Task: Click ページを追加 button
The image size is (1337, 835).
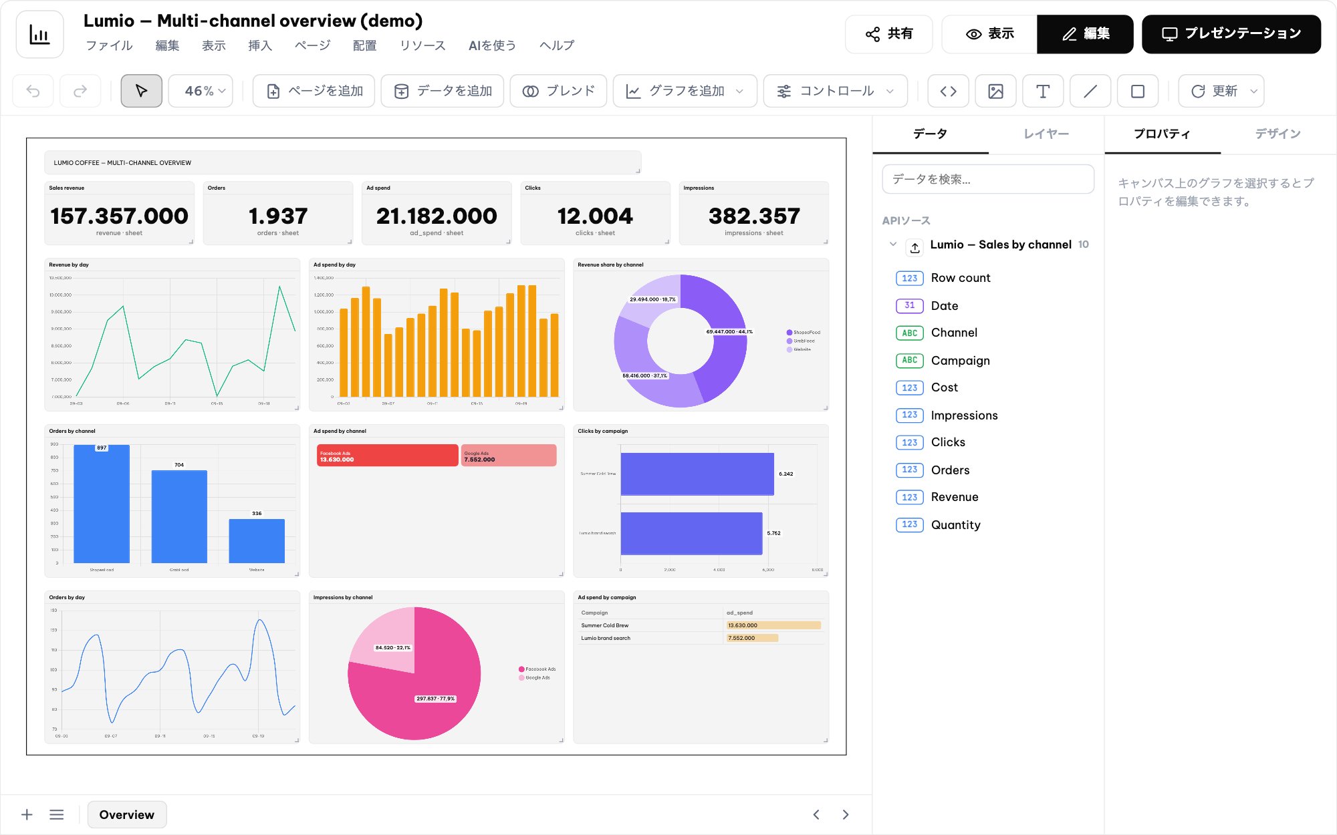Action: point(314,91)
